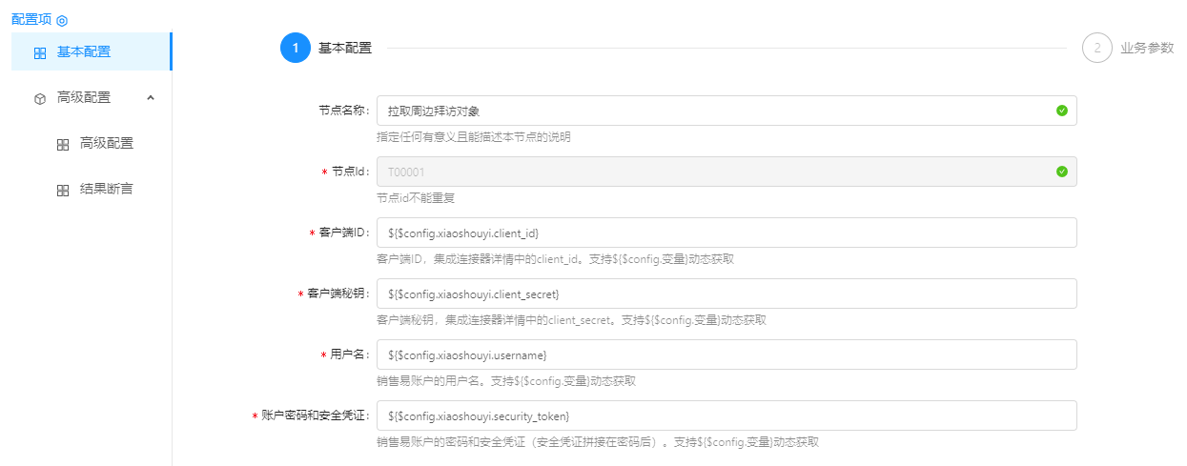Collapse the 高级配置 group chevron

[x=151, y=97]
